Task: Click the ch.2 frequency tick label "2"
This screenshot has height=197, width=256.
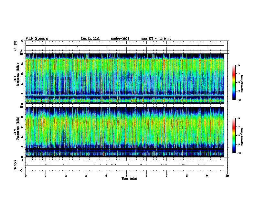Action: (x=22, y=147)
